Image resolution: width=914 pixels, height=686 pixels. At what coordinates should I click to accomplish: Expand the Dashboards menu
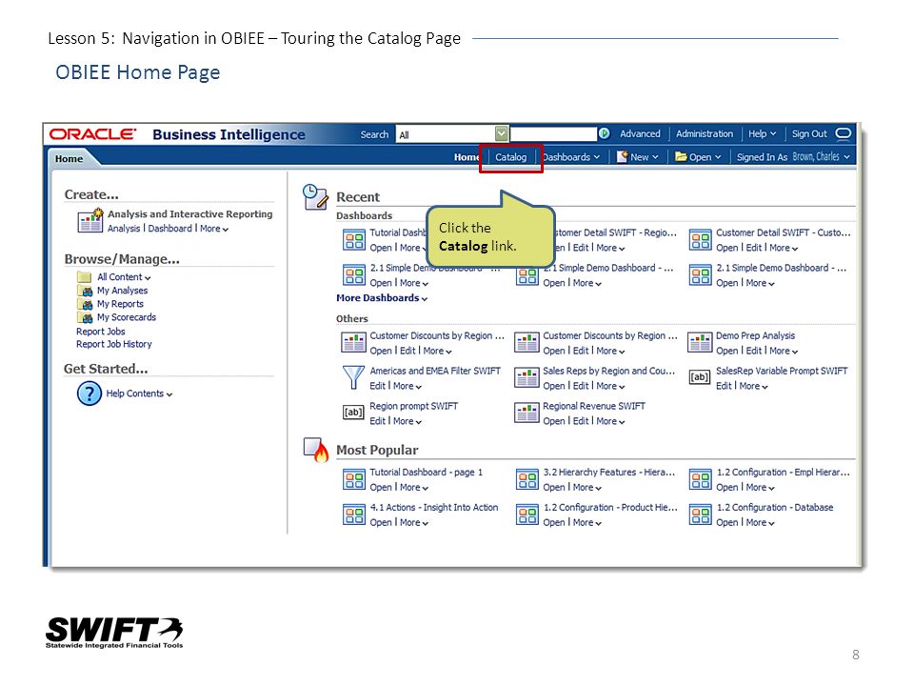(571, 157)
